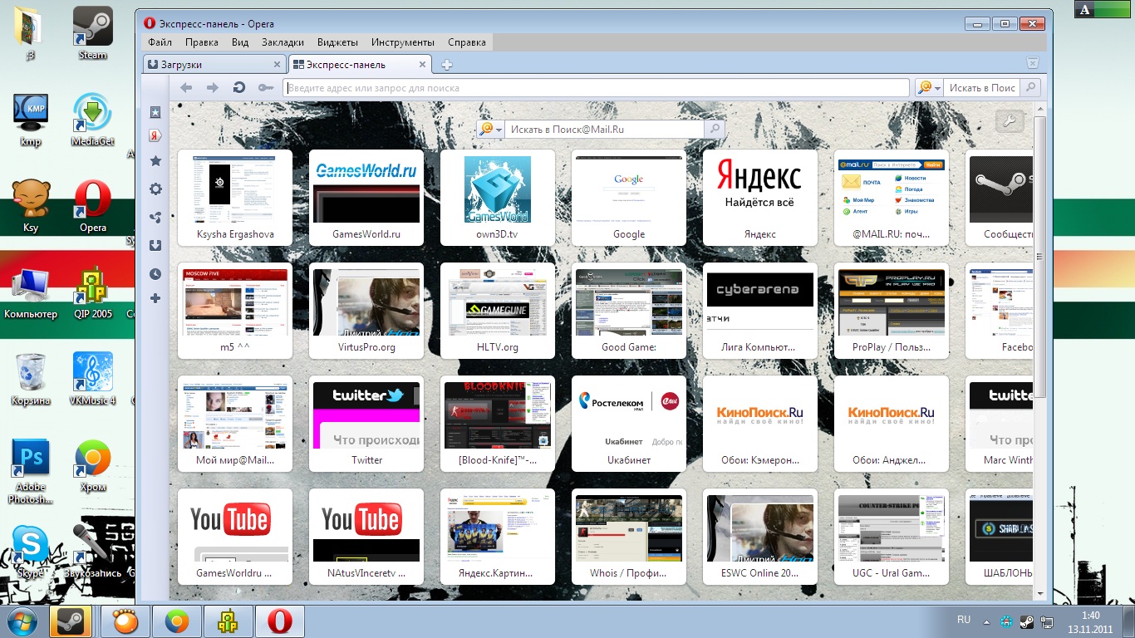Open the Виджеты menu
Screen dimensions: 1135x638
337,42
